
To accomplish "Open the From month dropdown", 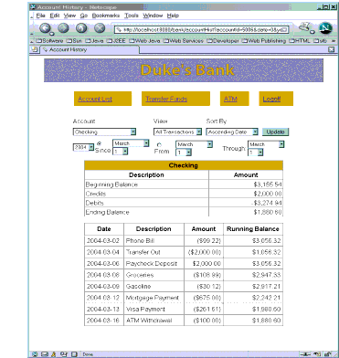I will tap(194, 144).
